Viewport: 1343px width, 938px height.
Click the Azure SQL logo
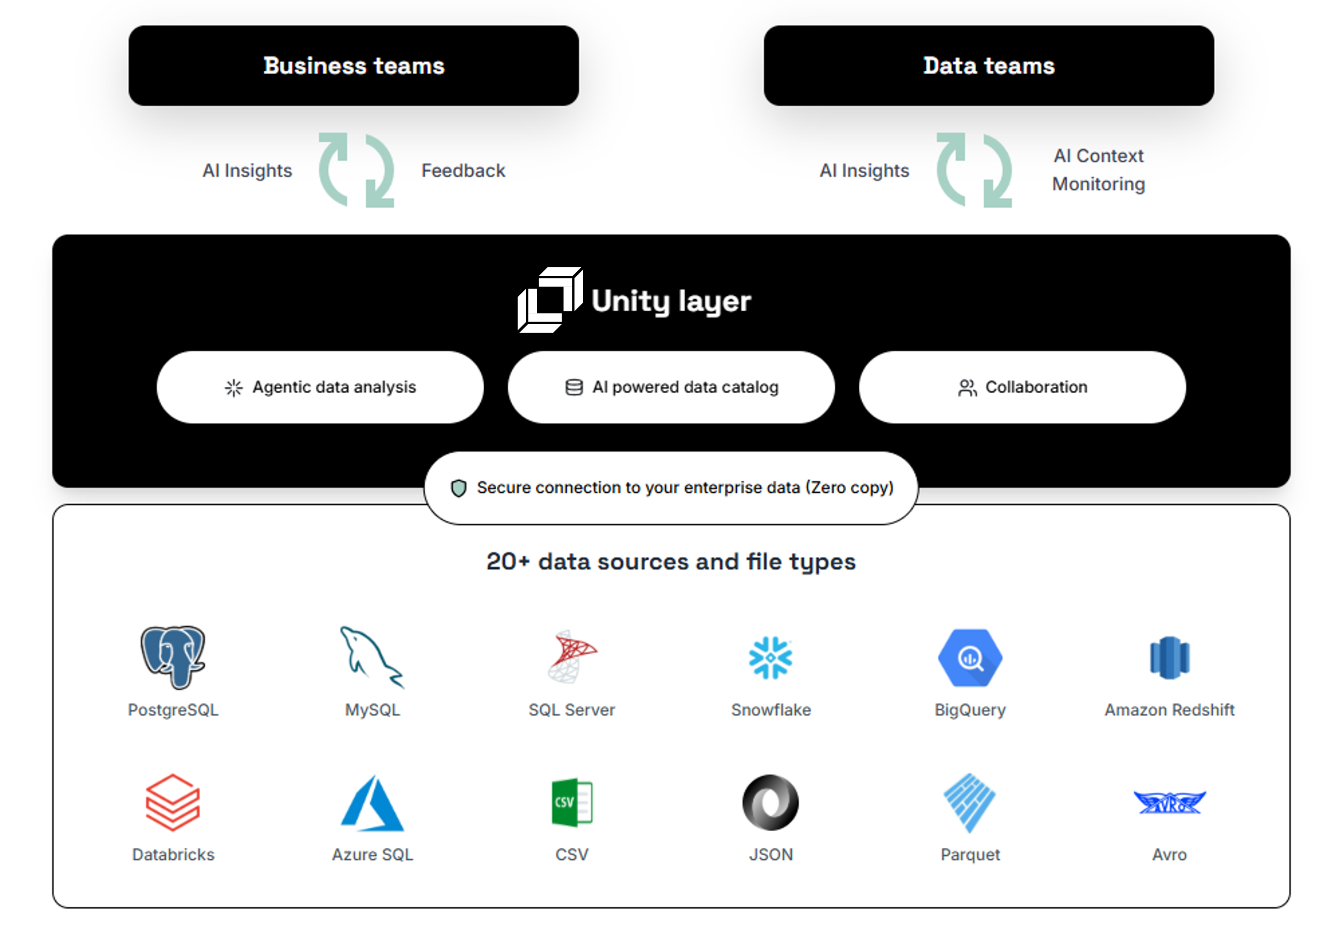tap(372, 803)
